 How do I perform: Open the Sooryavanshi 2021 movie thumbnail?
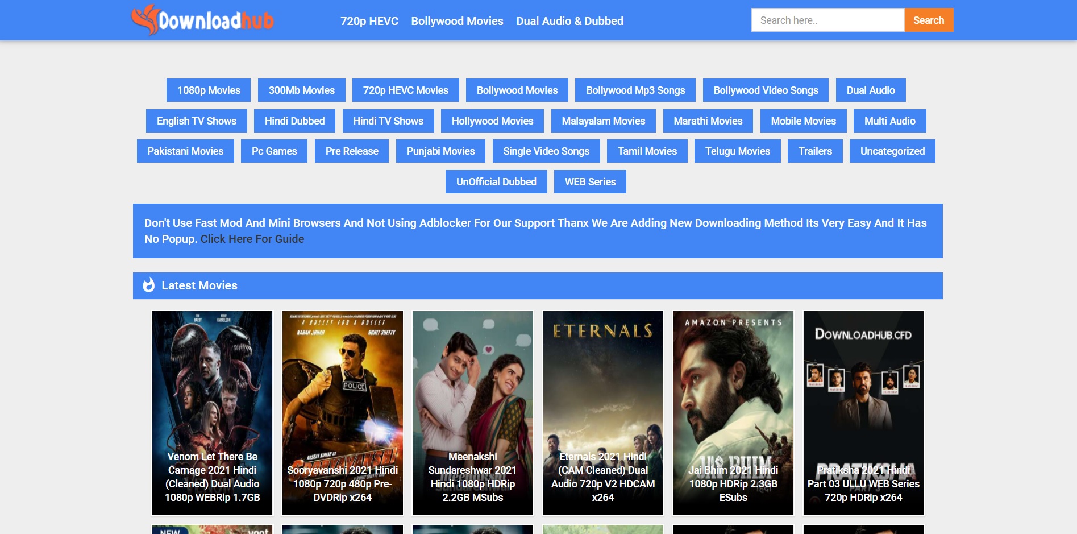click(x=342, y=412)
